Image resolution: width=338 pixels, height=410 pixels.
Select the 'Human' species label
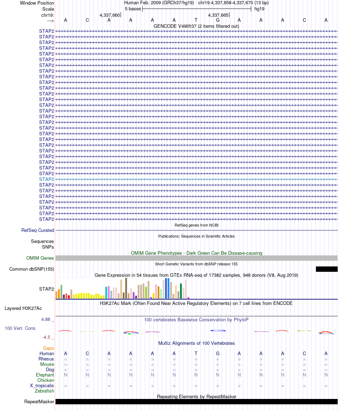point(47,353)
